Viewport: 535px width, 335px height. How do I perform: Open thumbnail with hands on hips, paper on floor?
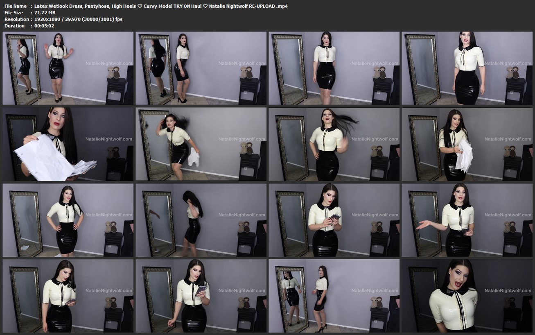pos(68,220)
